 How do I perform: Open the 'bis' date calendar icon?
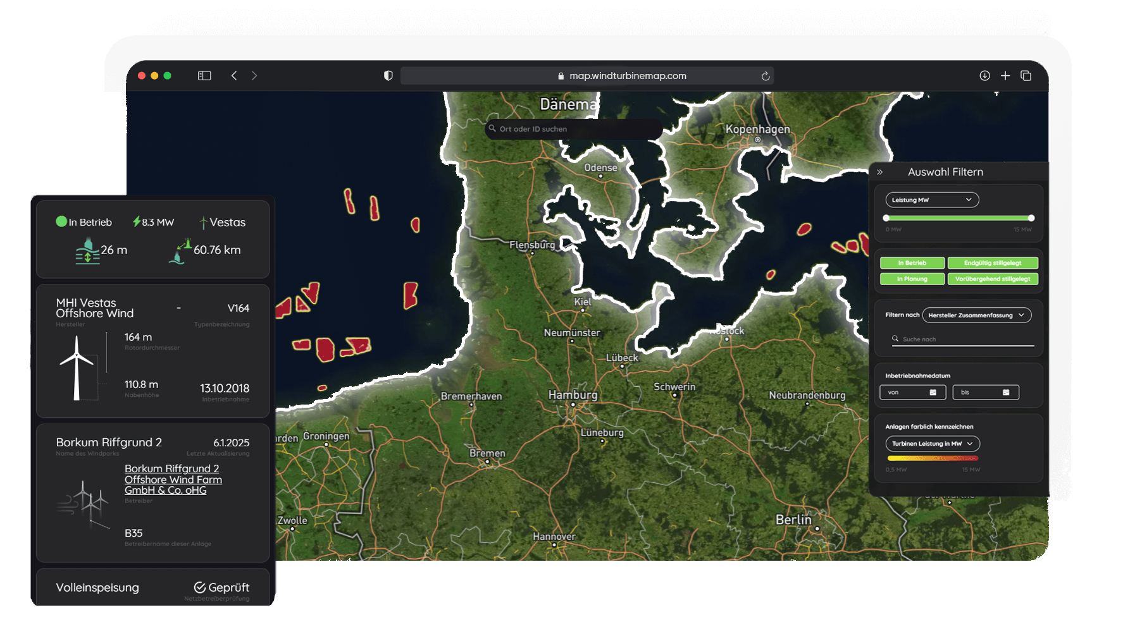pos(1006,393)
